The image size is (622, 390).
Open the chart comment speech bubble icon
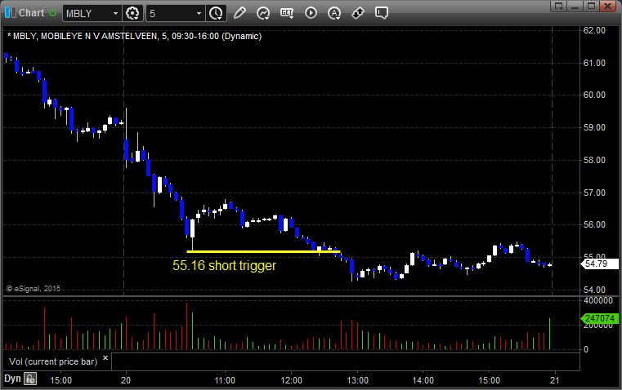tap(382, 13)
